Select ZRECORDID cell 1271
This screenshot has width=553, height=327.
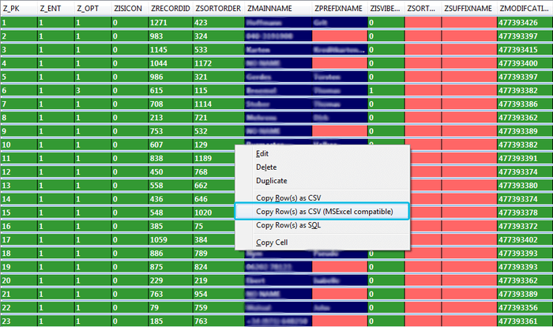click(171, 23)
